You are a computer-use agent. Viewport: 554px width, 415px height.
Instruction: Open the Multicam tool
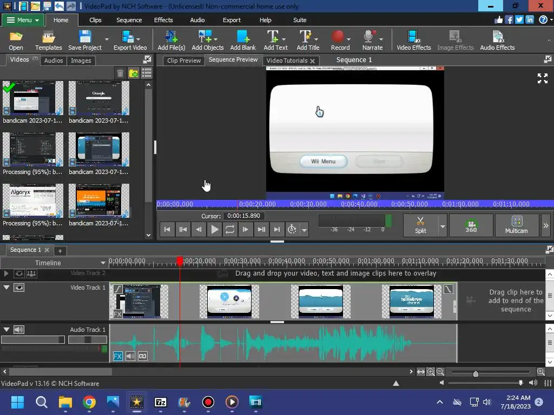click(x=517, y=225)
